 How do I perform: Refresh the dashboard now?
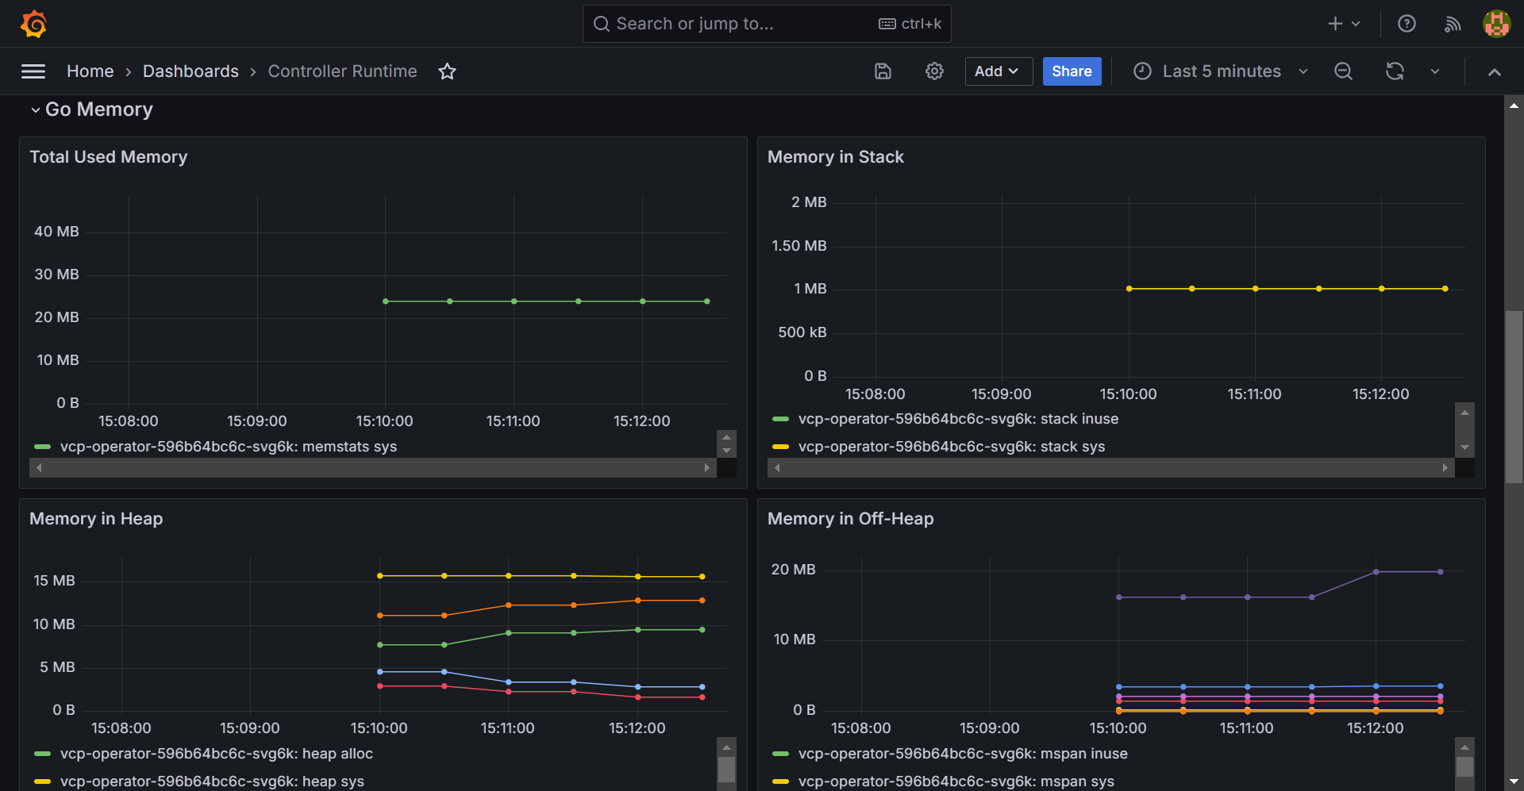click(x=1395, y=71)
